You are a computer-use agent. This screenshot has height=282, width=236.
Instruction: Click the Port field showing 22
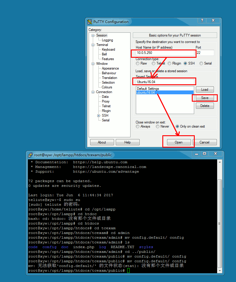(205, 53)
